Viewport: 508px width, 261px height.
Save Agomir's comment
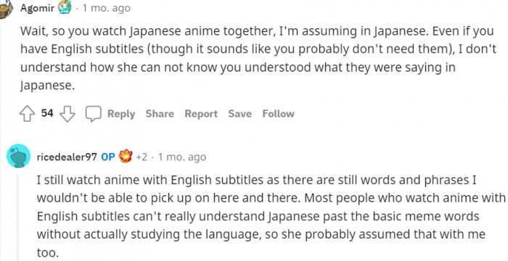click(x=239, y=114)
